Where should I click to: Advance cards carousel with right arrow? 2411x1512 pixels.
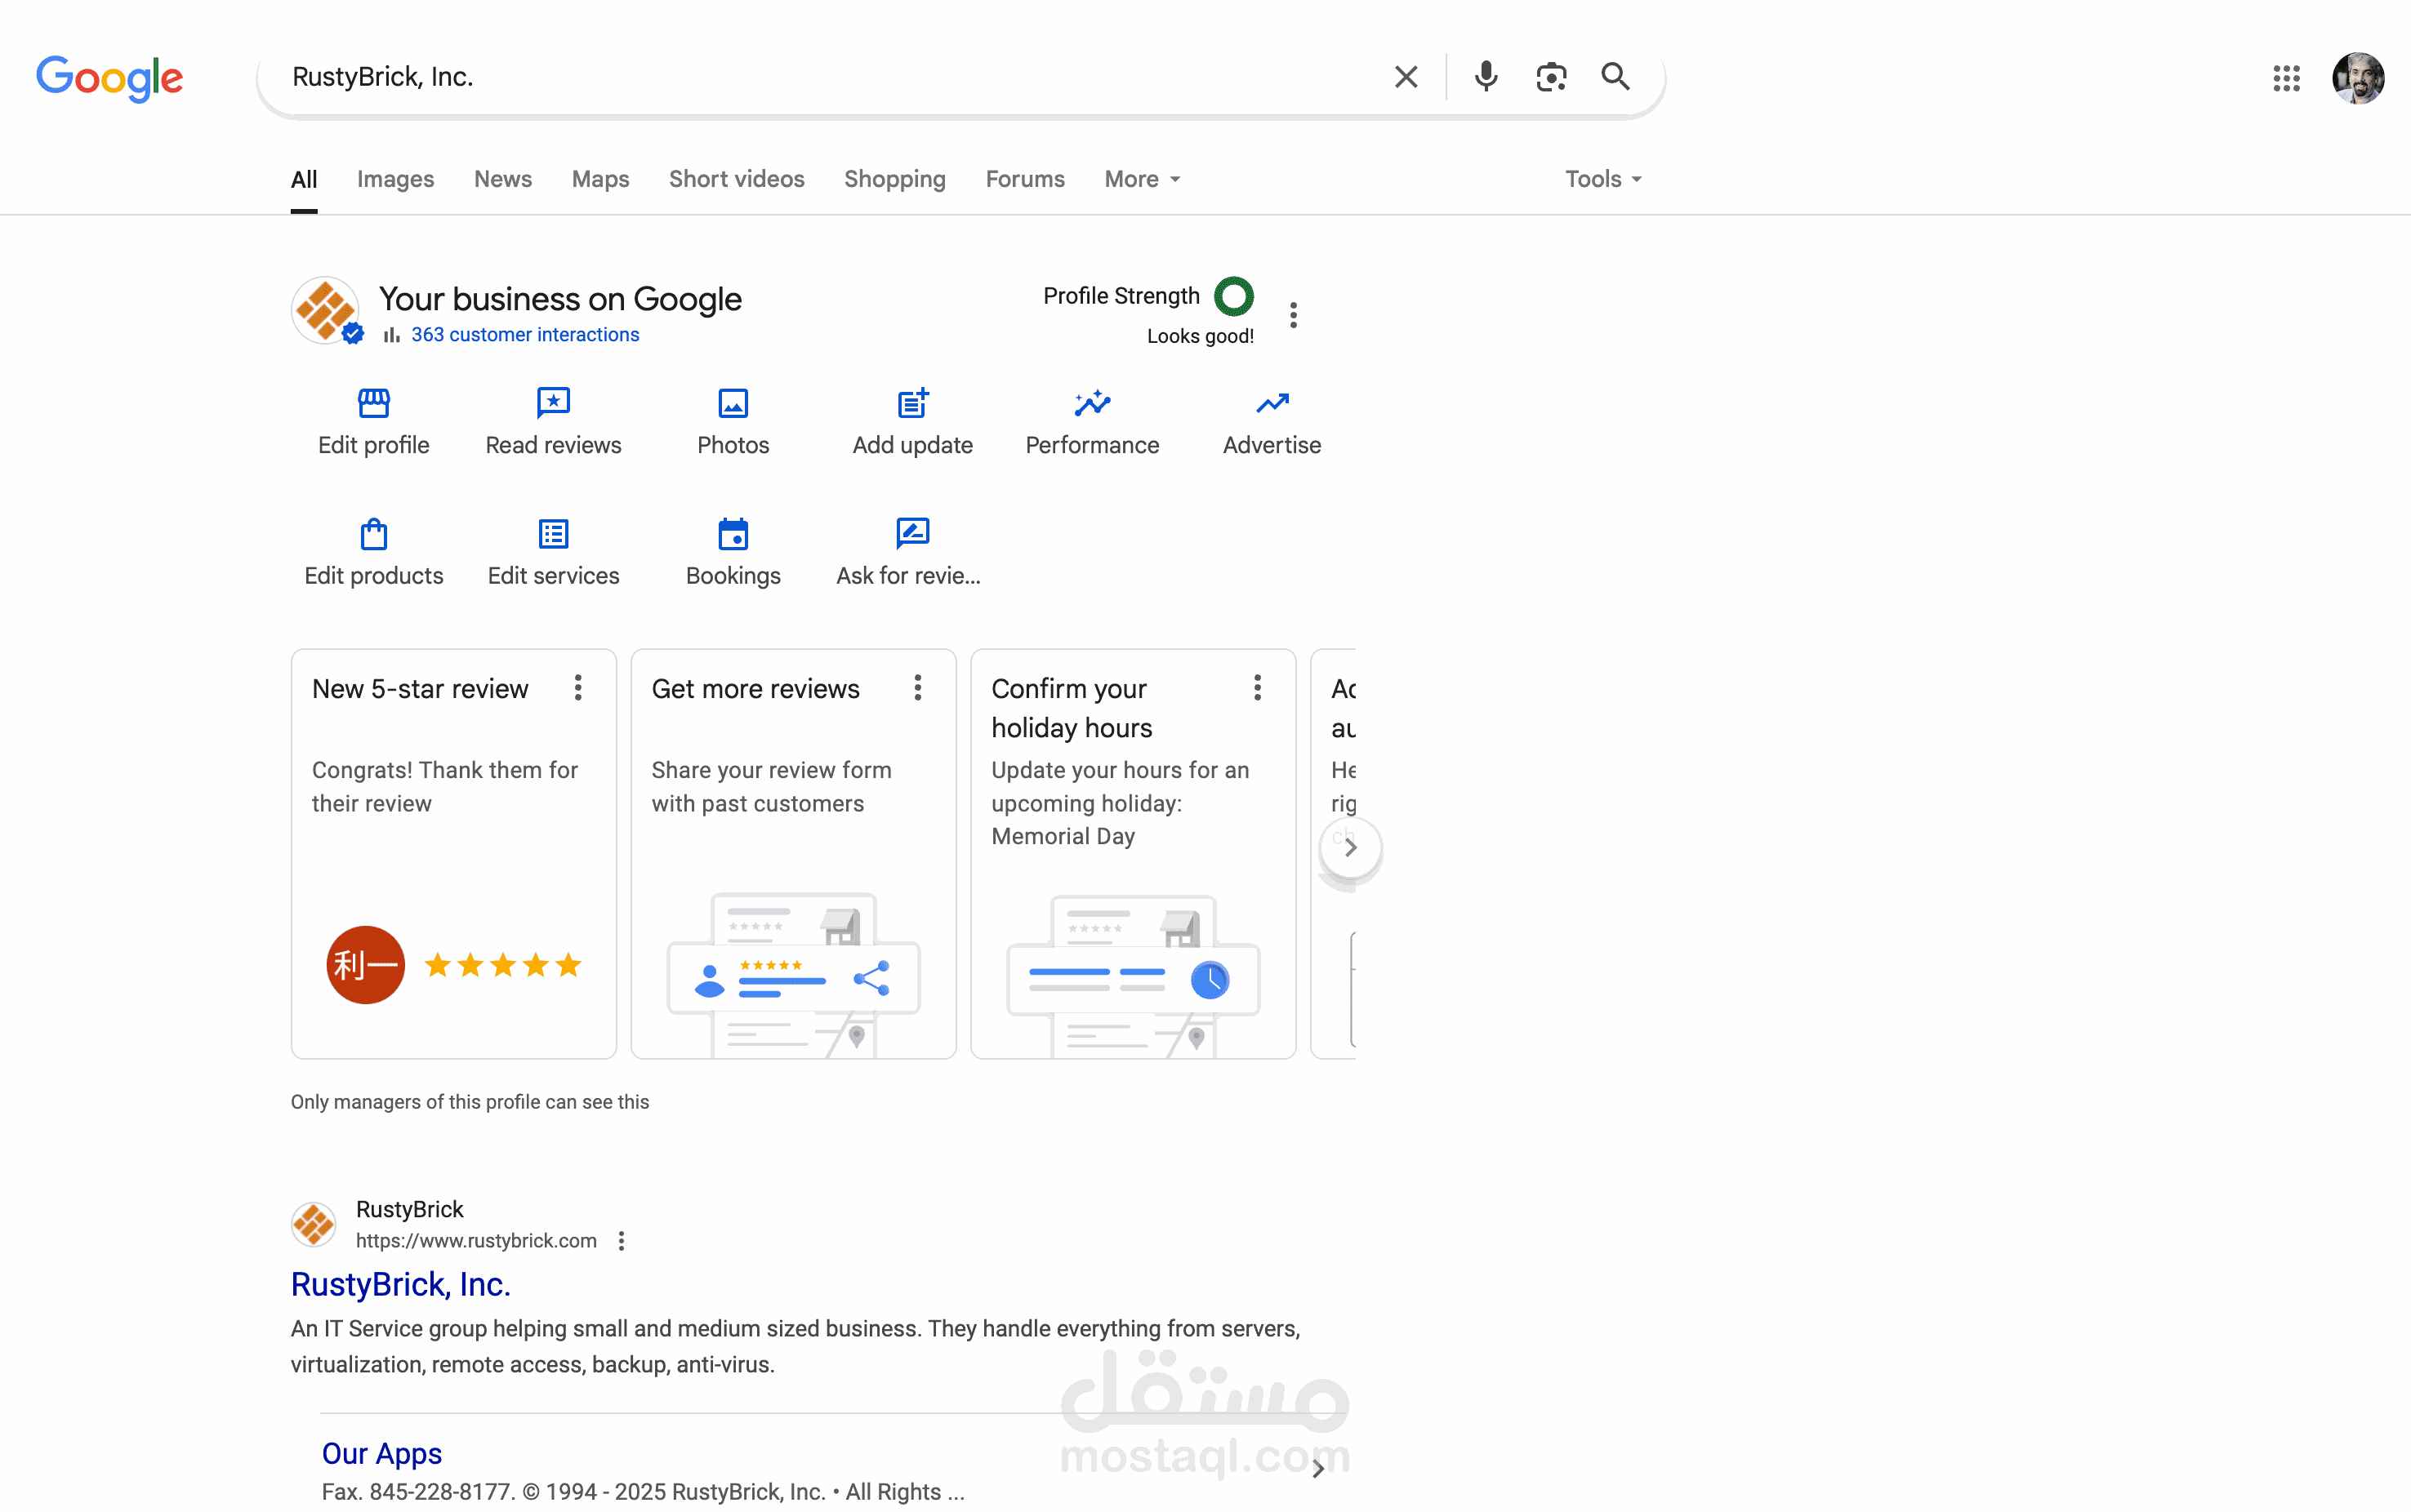(x=1351, y=848)
